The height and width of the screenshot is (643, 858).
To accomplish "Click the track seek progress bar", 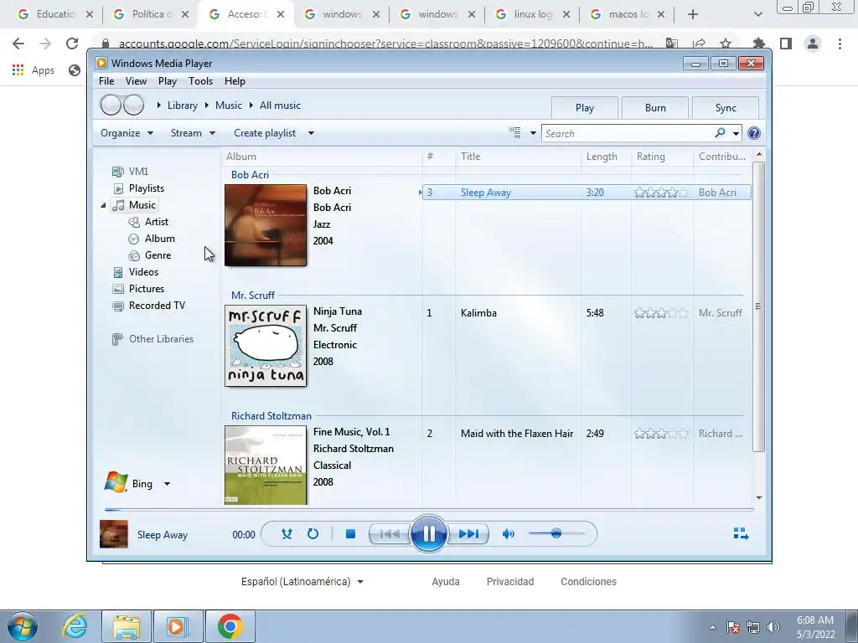I will (429, 510).
